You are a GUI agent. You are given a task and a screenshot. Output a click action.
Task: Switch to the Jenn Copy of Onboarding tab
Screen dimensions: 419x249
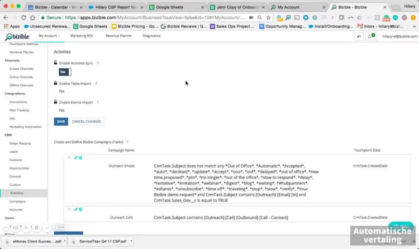(x=237, y=7)
